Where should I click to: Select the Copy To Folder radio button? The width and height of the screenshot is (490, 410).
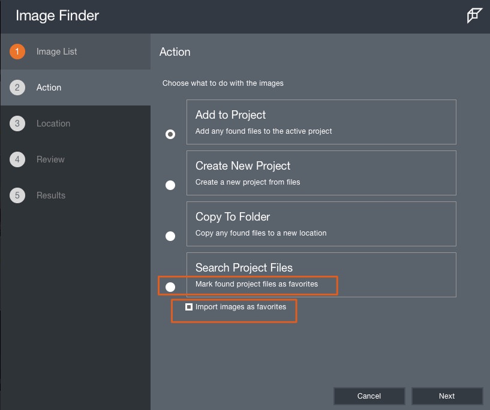(x=170, y=236)
